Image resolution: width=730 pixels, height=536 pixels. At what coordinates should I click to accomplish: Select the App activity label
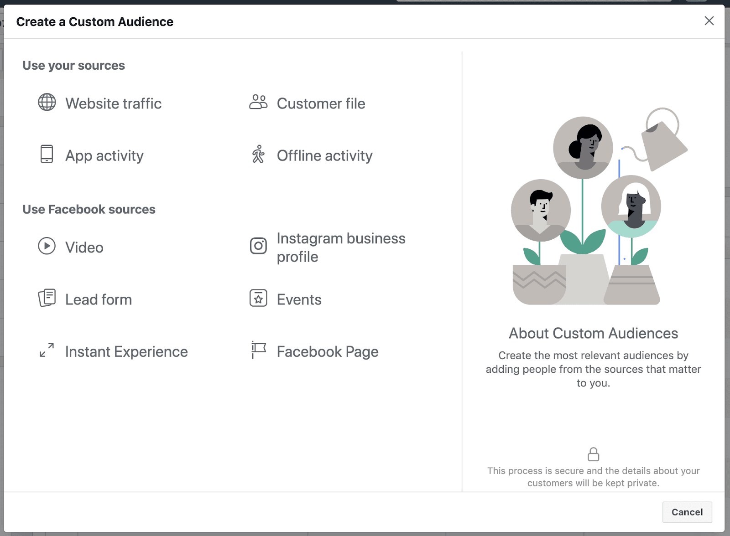pos(104,156)
